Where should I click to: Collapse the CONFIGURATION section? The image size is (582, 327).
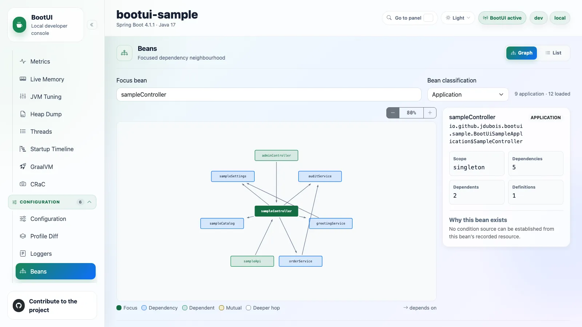tap(52, 202)
